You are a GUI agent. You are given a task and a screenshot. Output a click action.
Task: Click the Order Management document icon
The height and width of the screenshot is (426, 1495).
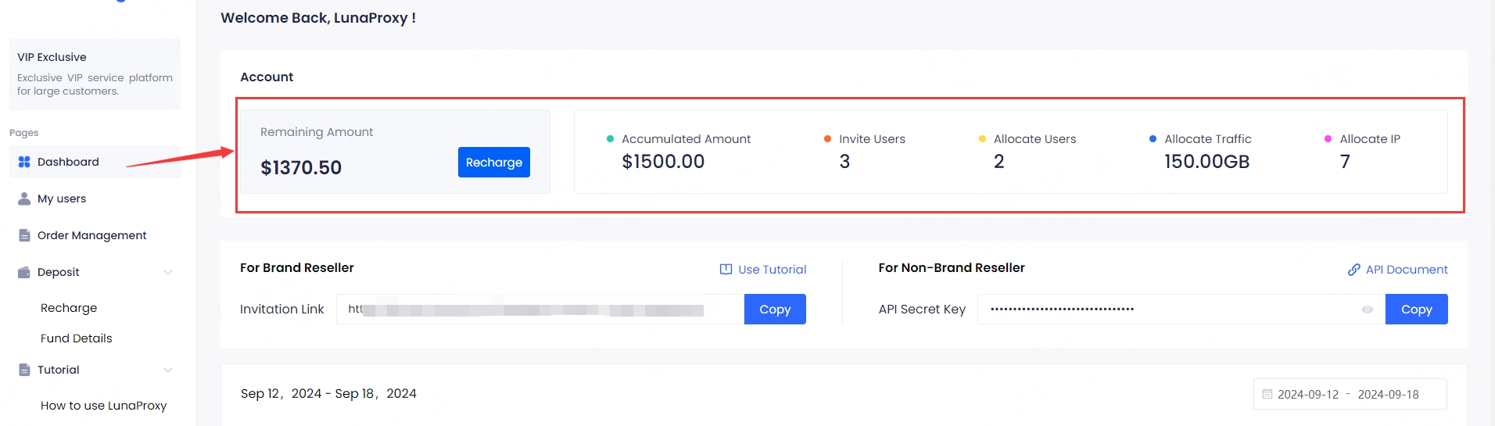[x=24, y=235]
